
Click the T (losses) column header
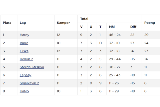tap(100, 27)
